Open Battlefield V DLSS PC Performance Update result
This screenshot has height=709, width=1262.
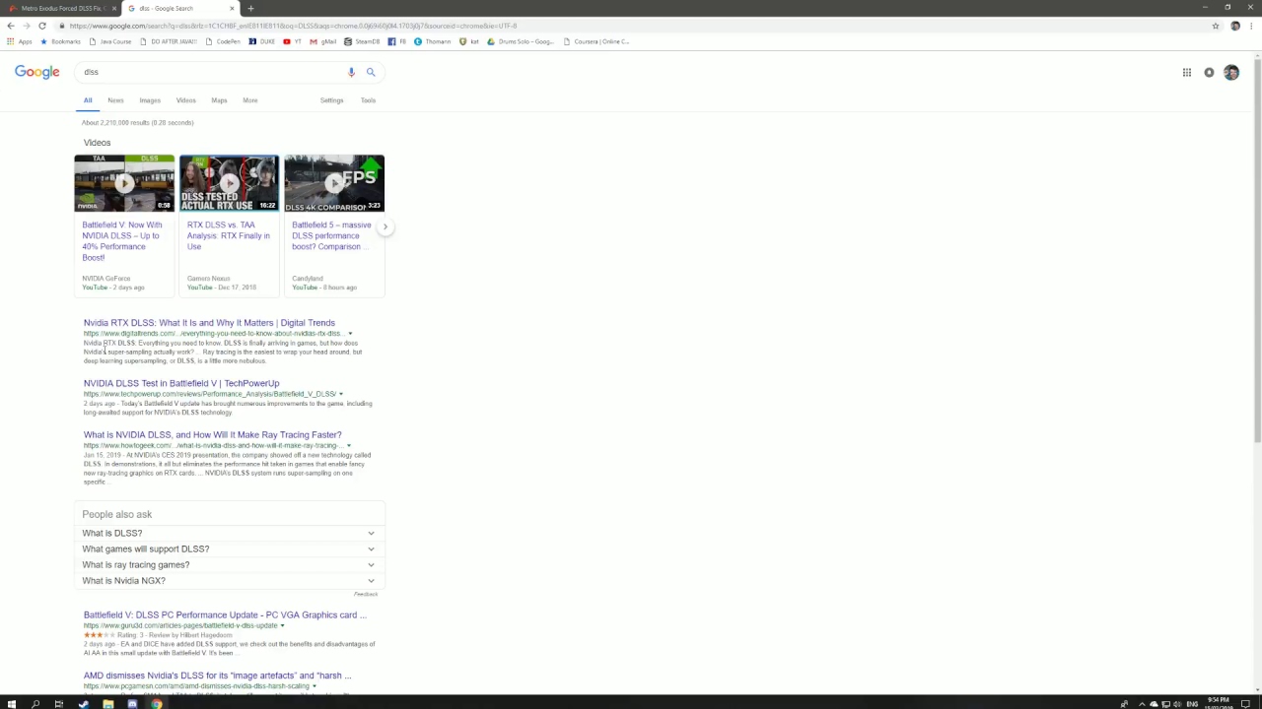(x=225, y=614)
